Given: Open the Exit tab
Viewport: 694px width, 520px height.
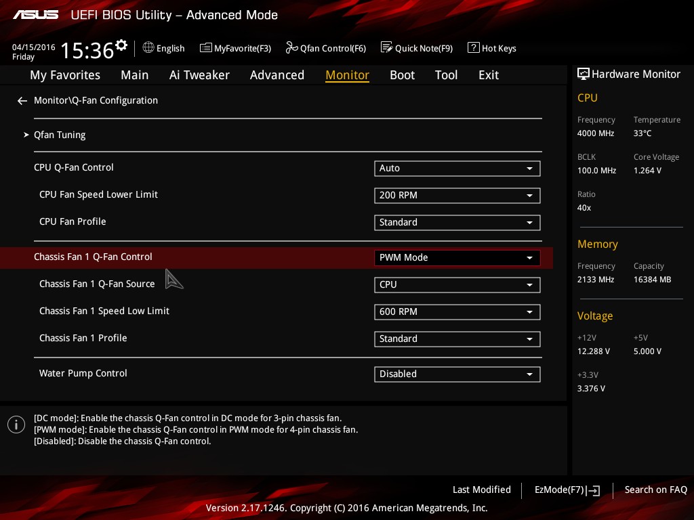Looking at the screenshot, I should pyautogui.click(x=489, y=75).
